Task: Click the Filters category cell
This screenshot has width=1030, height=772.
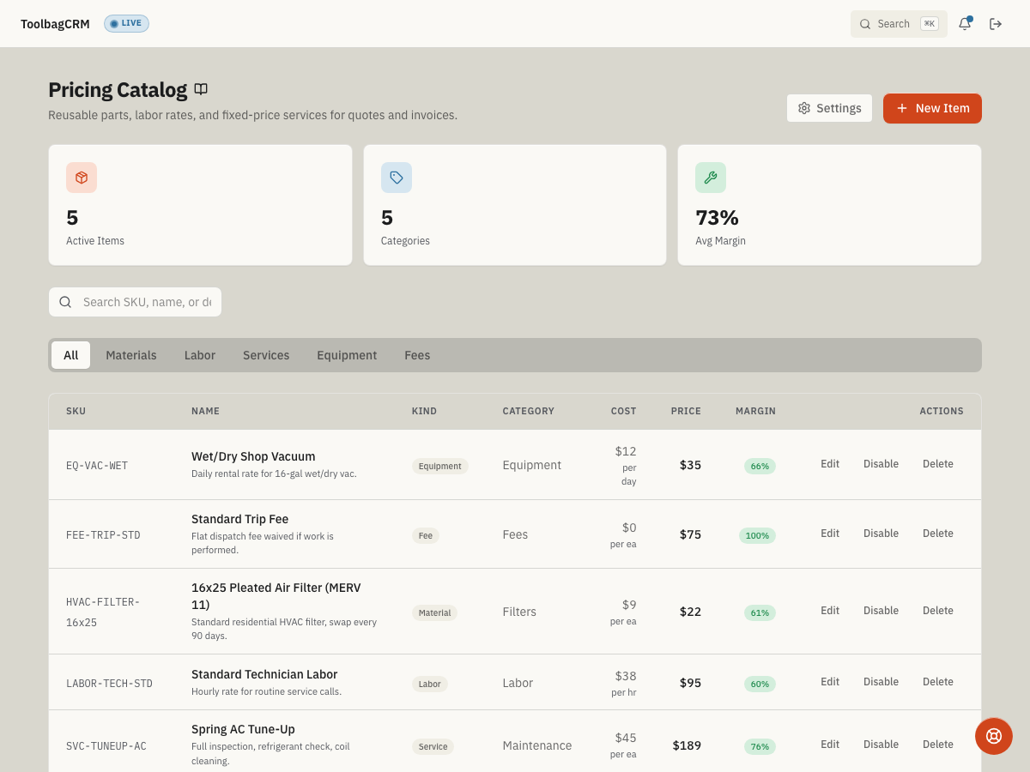Action: click(x=519, y=612)
